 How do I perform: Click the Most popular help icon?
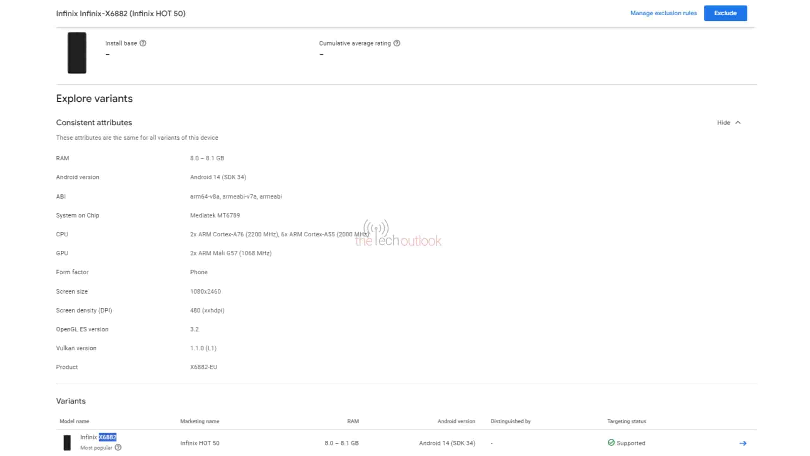118,447
